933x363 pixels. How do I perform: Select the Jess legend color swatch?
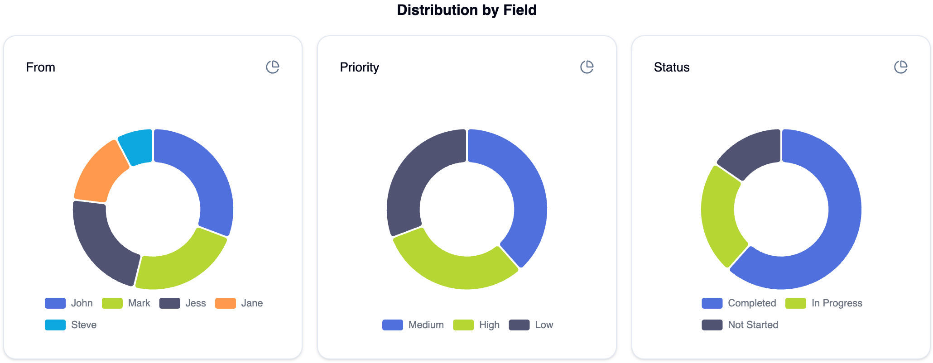tap(170, 303)
